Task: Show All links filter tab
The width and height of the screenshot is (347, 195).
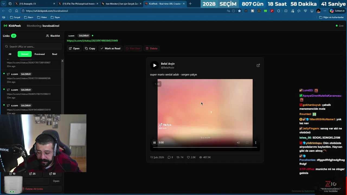Action: point(10,54)
